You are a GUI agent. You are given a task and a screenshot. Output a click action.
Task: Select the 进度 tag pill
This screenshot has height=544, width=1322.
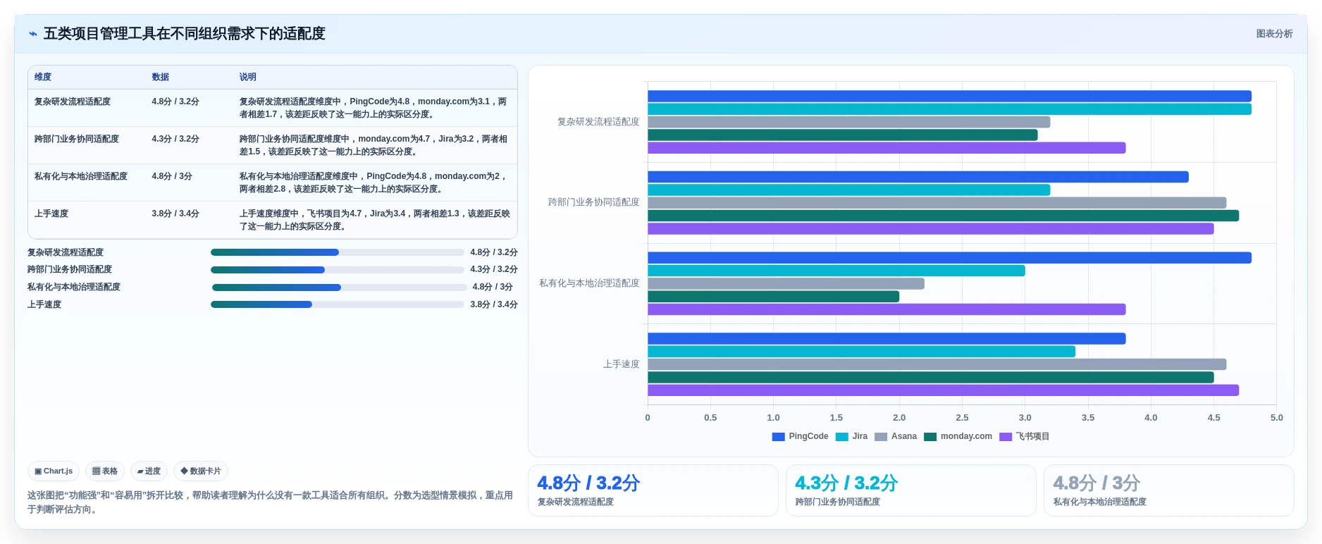pyautogui.click(x=149, y=471)
